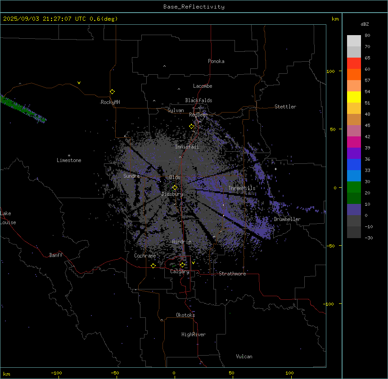Select the Sylvan label
Viewport: 388px width, 379px height.
[x=176, y=110]
